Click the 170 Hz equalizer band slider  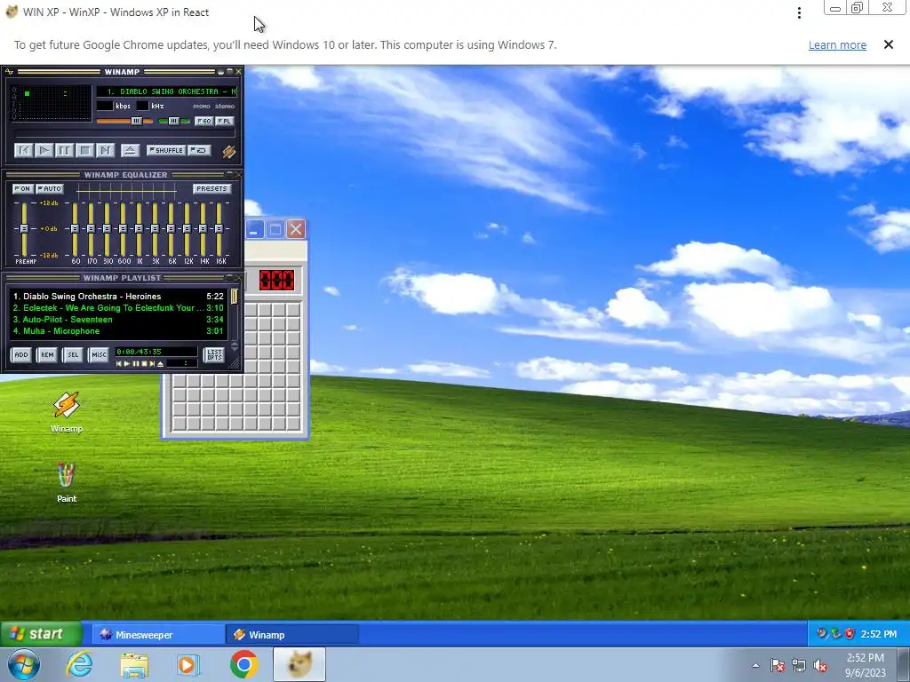tap(92, 229)
